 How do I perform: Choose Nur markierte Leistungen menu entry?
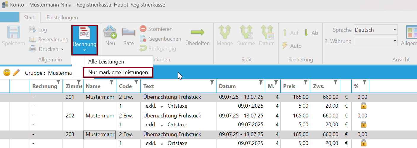(x=118, y=72)
